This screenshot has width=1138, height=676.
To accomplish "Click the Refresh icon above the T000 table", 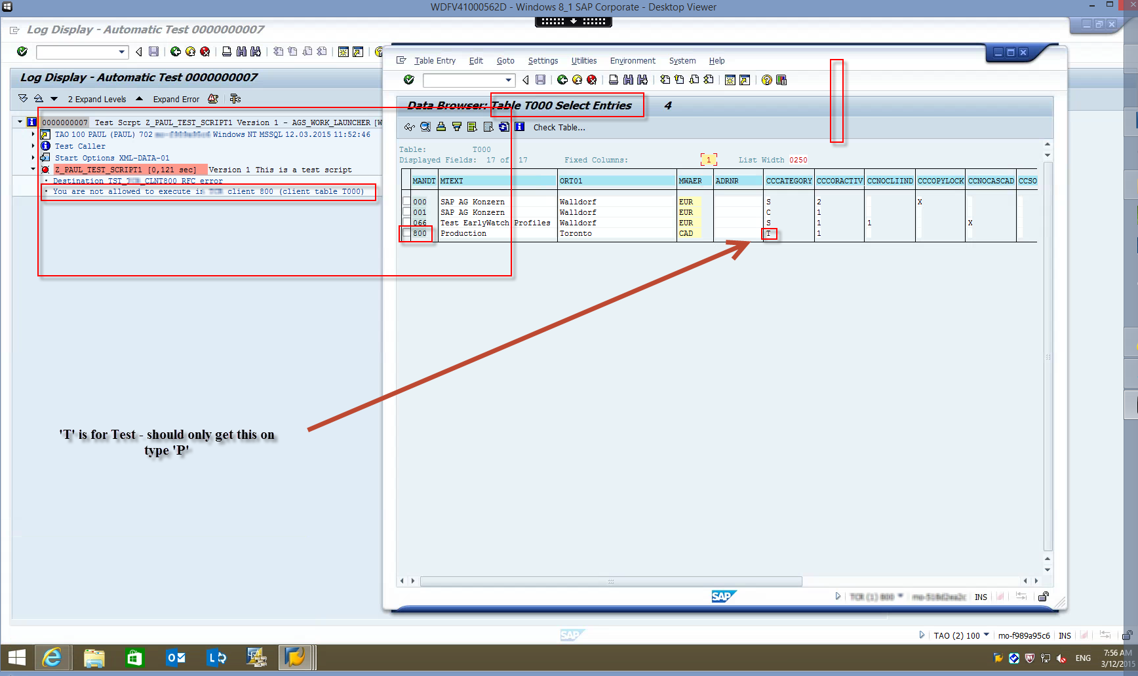I will pyautogui.click(x=504, y=127).
